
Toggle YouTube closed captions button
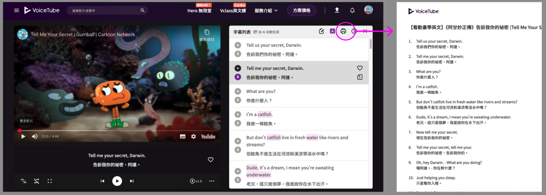tap(182, 136)
